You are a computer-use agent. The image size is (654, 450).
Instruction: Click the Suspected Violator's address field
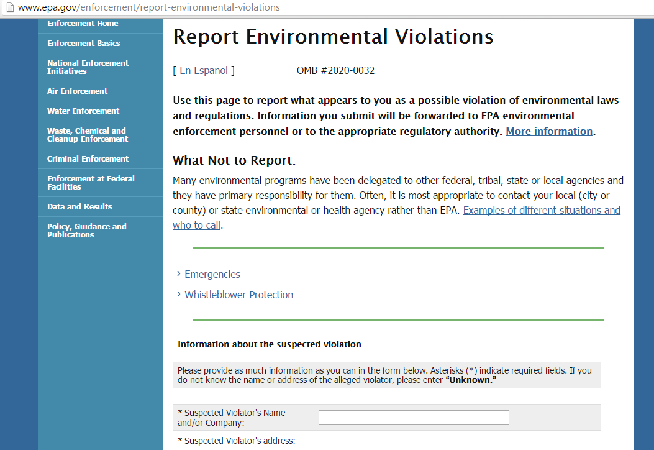pos(414,441)
